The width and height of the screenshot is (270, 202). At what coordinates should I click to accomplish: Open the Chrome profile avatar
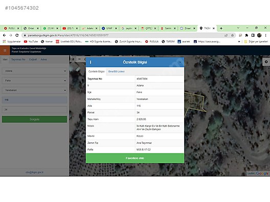coord(259,35)
